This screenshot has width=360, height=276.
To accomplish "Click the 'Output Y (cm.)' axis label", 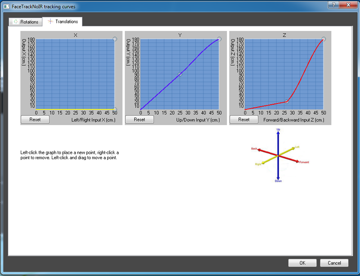I will 128,52.
